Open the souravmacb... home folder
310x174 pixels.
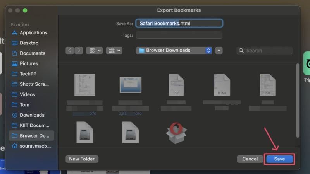(31, 146)
